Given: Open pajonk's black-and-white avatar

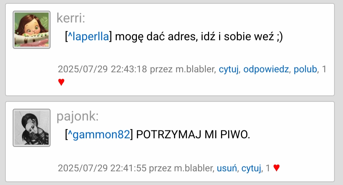Looking at the screenshot, I should 31,128.
